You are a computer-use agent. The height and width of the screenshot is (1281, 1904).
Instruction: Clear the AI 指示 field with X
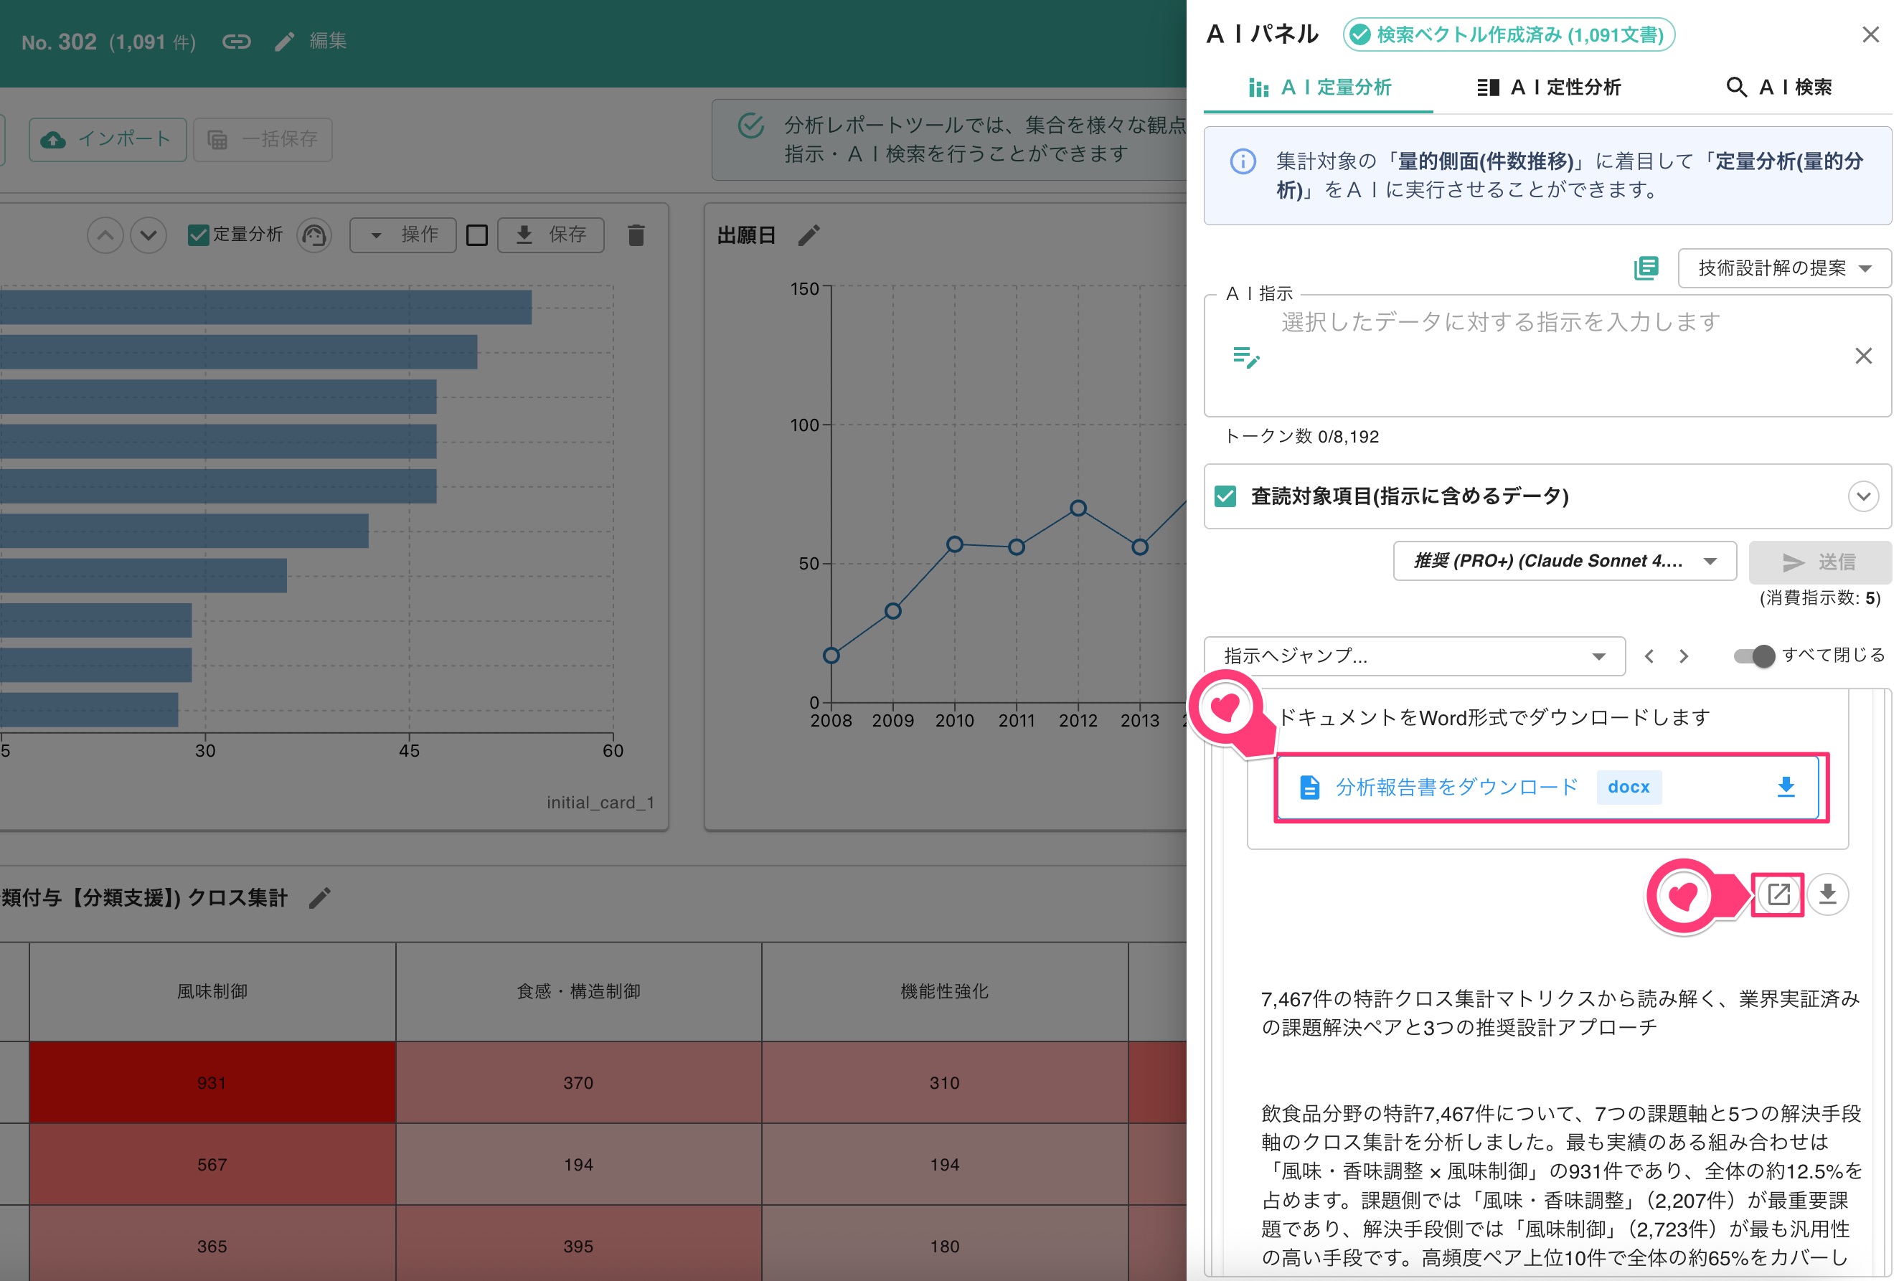pyautogui.click(x=1863, y=356)
